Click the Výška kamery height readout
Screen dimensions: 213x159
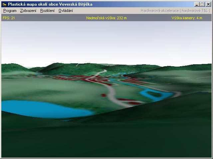tap(187, 18)
